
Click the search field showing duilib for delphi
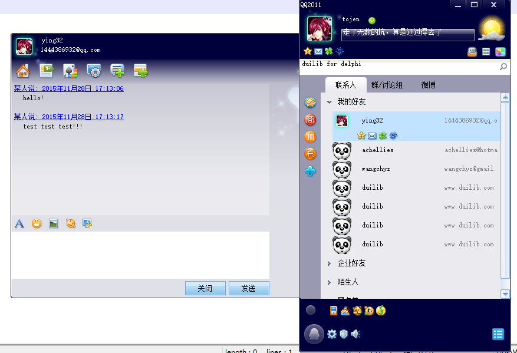pos(399,67)
